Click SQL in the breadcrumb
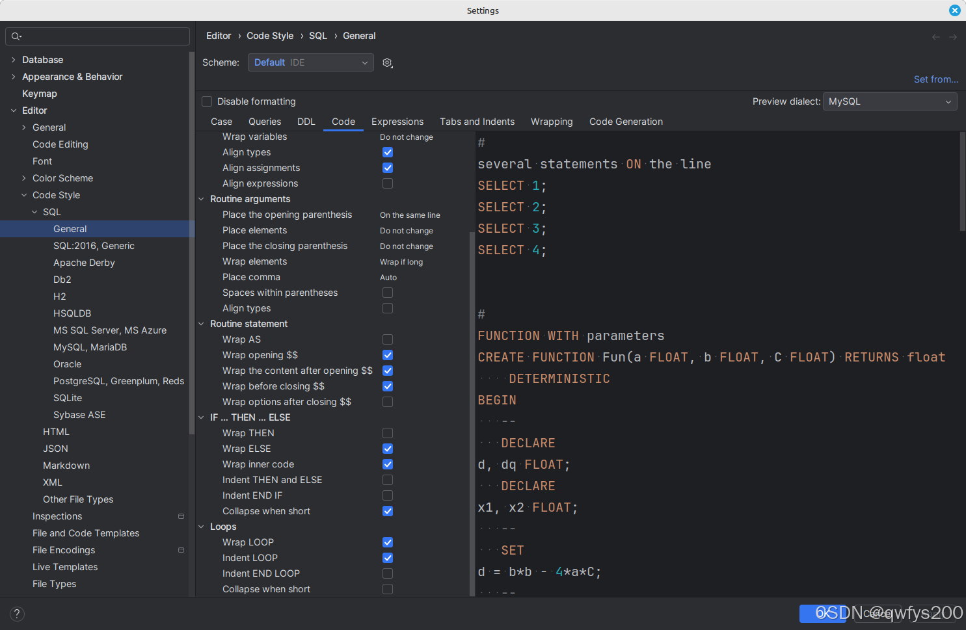The image size is (966, 630). pos(318,36)
